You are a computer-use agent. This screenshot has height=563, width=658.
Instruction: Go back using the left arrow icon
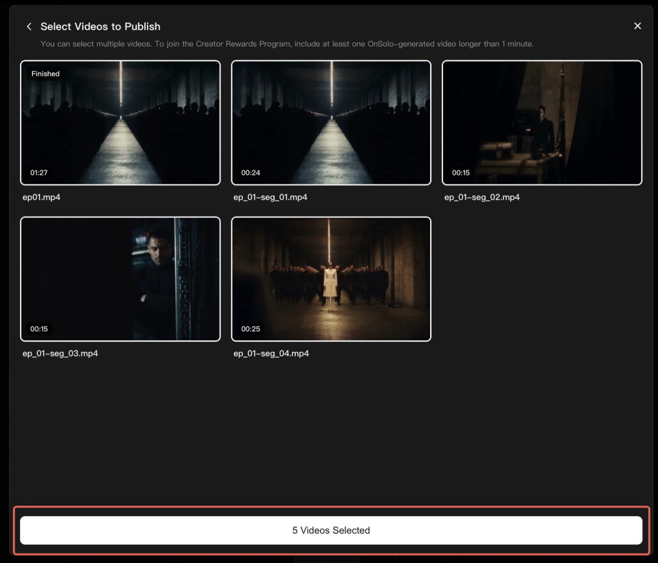(x=29, y=26)
